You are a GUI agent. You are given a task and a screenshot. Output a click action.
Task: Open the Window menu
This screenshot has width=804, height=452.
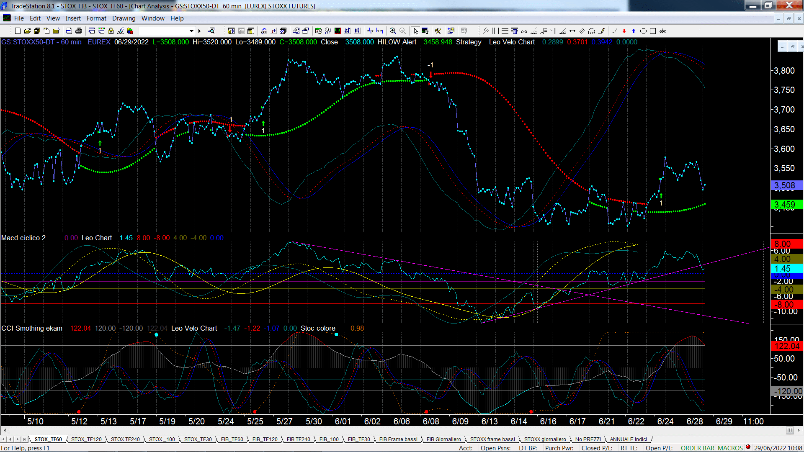coord(153,18)
